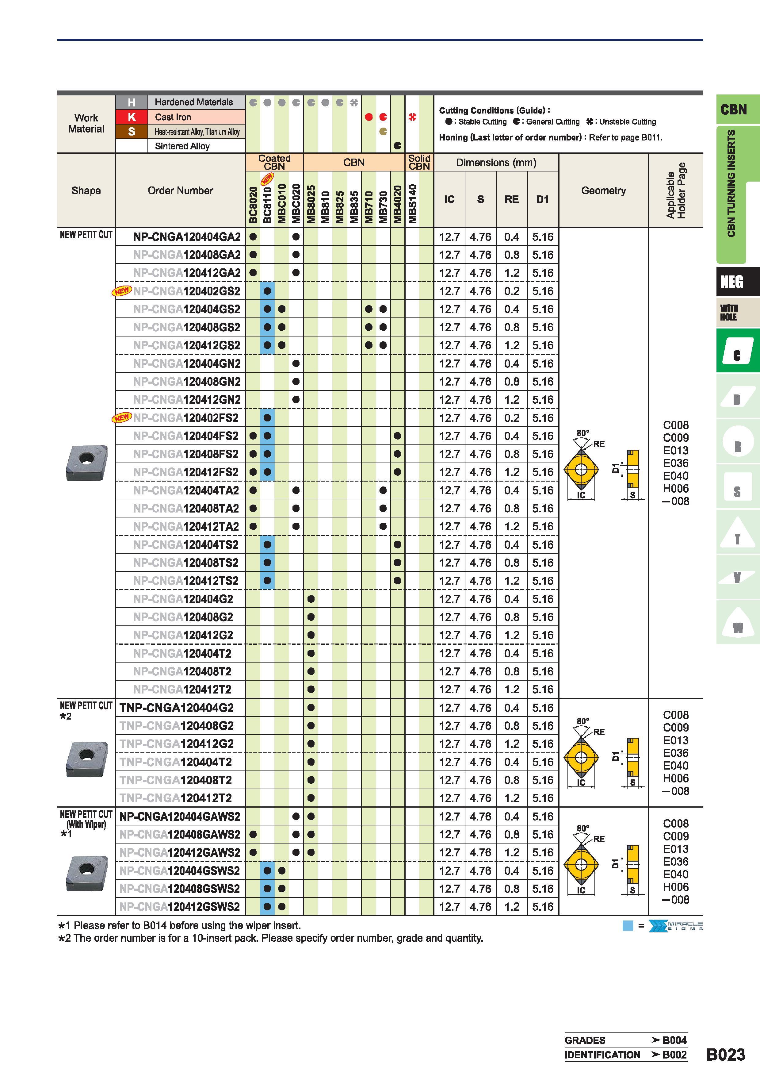
Task: Click the TNP insert pack photo
Action: point(87,759)
